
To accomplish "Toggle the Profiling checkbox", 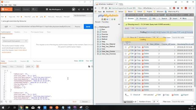I will (x=138, y=32).
